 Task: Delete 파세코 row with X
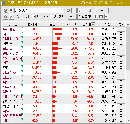tap(121, 48)
